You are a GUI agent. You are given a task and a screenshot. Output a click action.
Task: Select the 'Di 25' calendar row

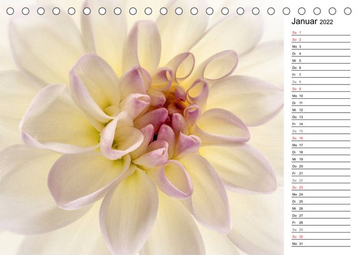[321, 202]
